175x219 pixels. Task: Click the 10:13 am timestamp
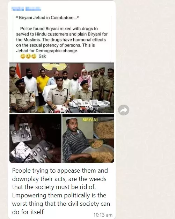[x=103, y=215]
